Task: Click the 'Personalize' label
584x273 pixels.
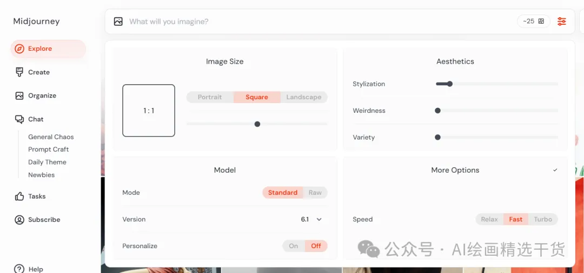Action: (140, 246)
